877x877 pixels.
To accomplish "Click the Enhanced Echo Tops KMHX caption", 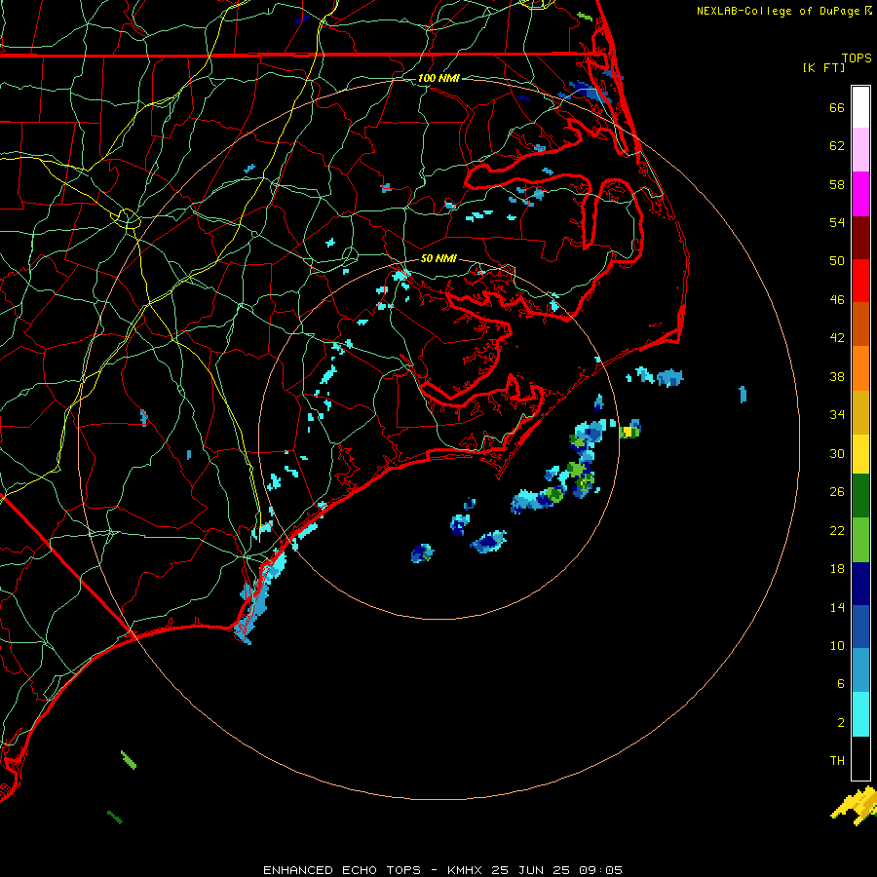I will 442,870.
